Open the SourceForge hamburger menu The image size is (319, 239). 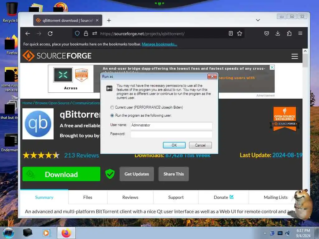pyautogui.click(x=295, y=56)
